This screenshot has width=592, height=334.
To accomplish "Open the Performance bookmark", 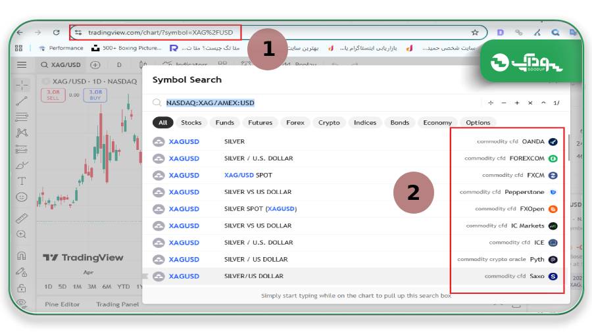I will tap(61, 48).
